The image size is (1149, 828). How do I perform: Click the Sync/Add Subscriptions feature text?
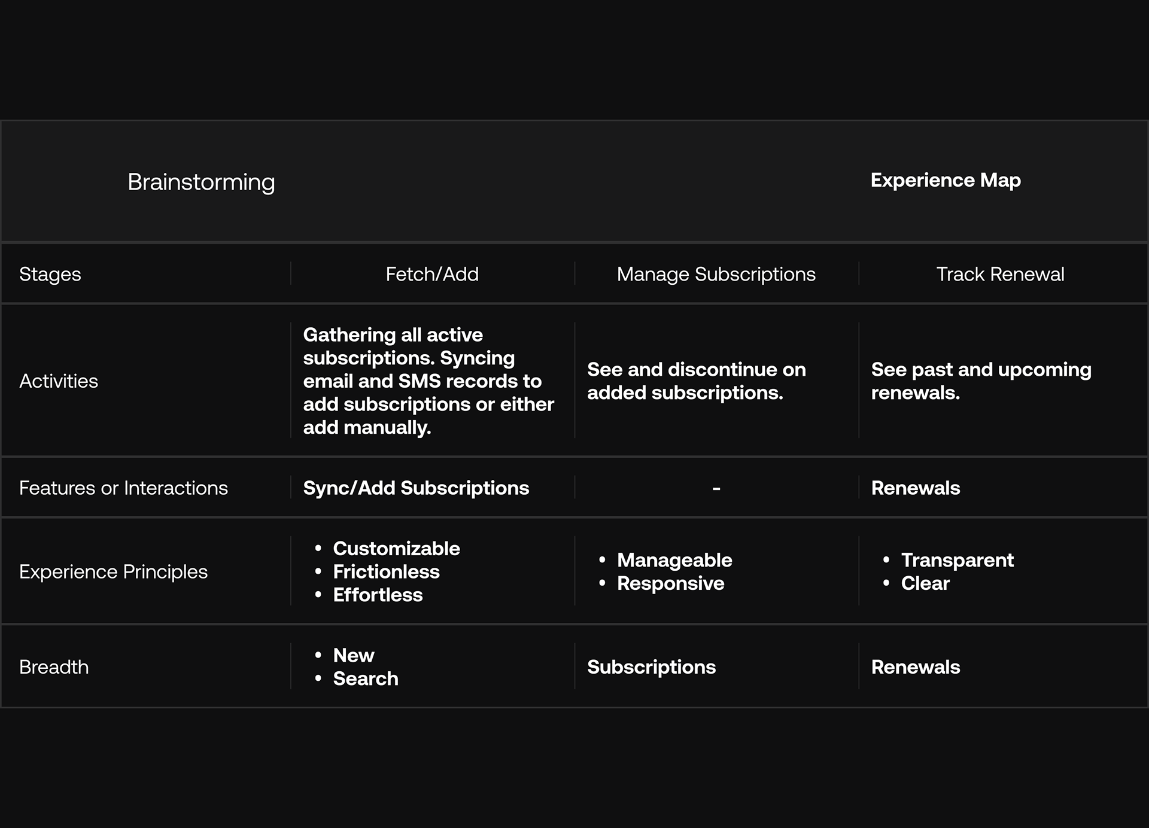pyautogui.click(x=416, y=488)
